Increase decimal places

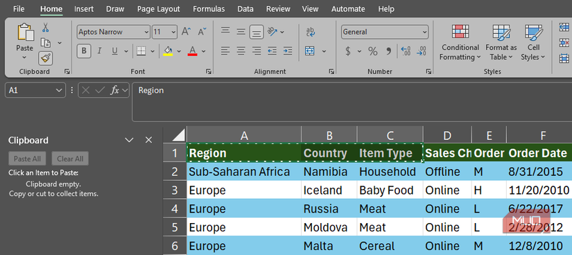[406, 51]
